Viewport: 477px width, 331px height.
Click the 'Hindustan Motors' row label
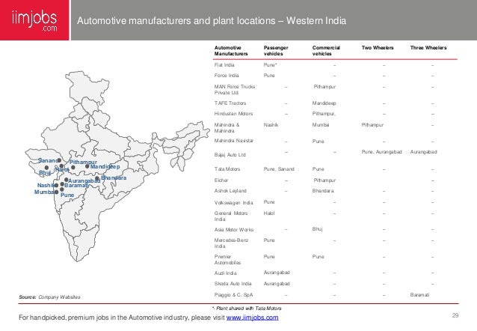pyautogui.click(x=233, y=114)
